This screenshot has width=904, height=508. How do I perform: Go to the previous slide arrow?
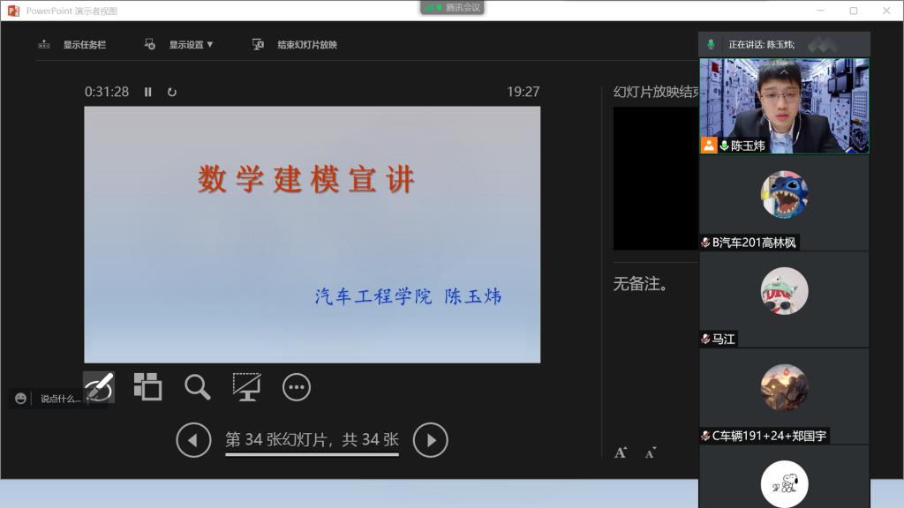(x=193, y=440)
